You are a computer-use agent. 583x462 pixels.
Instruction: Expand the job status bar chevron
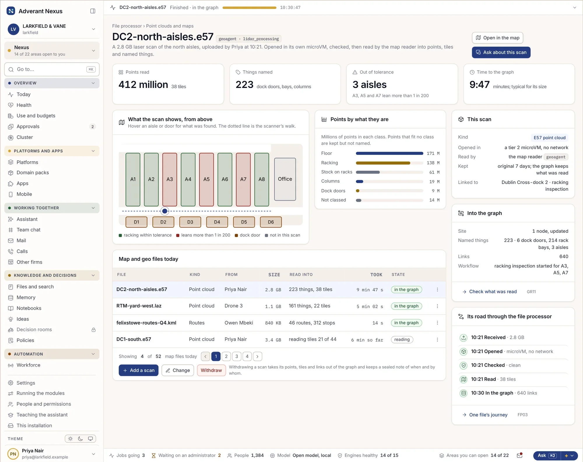click(575, 8)
